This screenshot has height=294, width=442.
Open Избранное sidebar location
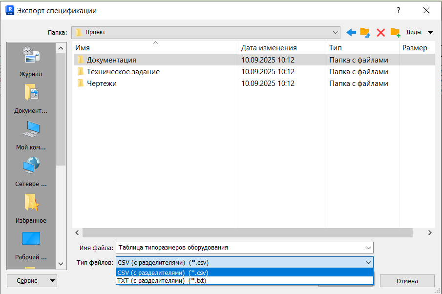pos(31,209)
